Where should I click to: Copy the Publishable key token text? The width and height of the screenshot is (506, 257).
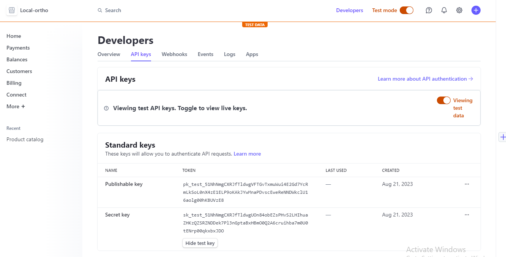coord(245,192)
